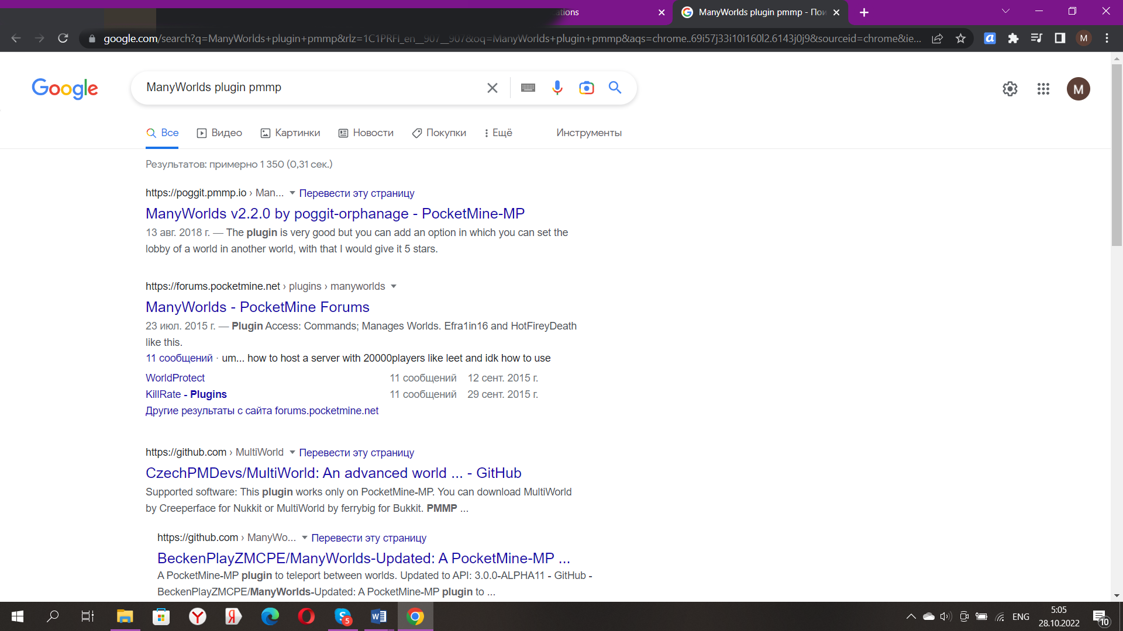Expand options arrow for poggit.pmmp.io result

pyautogui.click(x=292, y=193)
